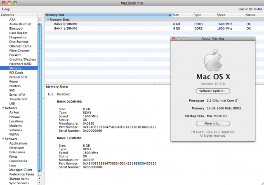Select Frameworks under Software
Viewport: 264px width, 185px height.
click(18, 161)
